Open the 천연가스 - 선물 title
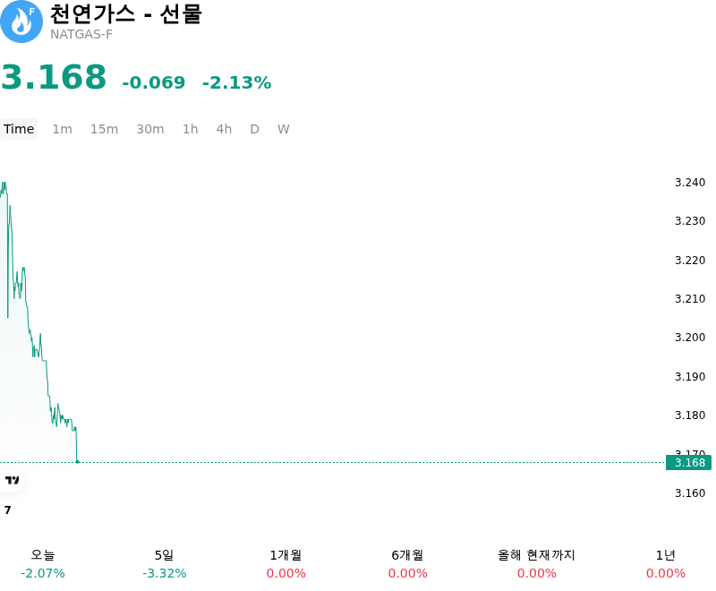 (x=126, y=13)
